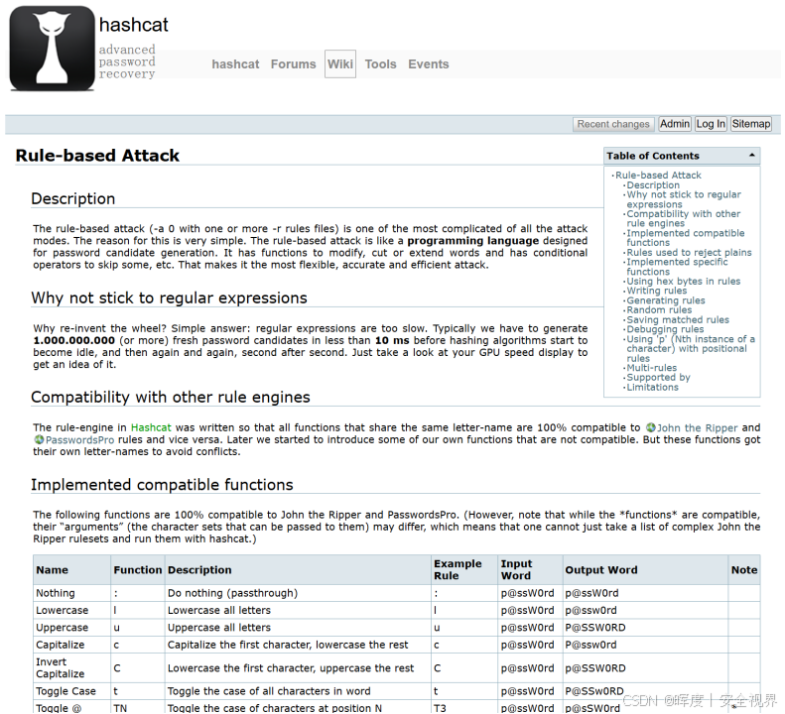Jump to Debugging rules section

tap(665, 329)
